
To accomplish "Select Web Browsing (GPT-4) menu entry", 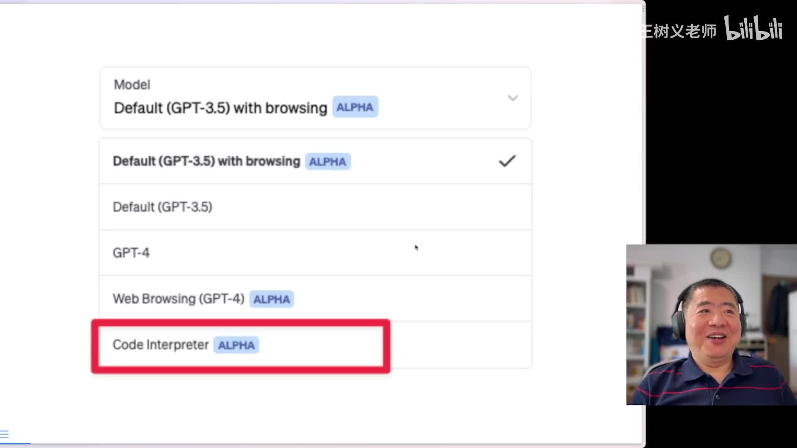I will [x=178, y=299].
